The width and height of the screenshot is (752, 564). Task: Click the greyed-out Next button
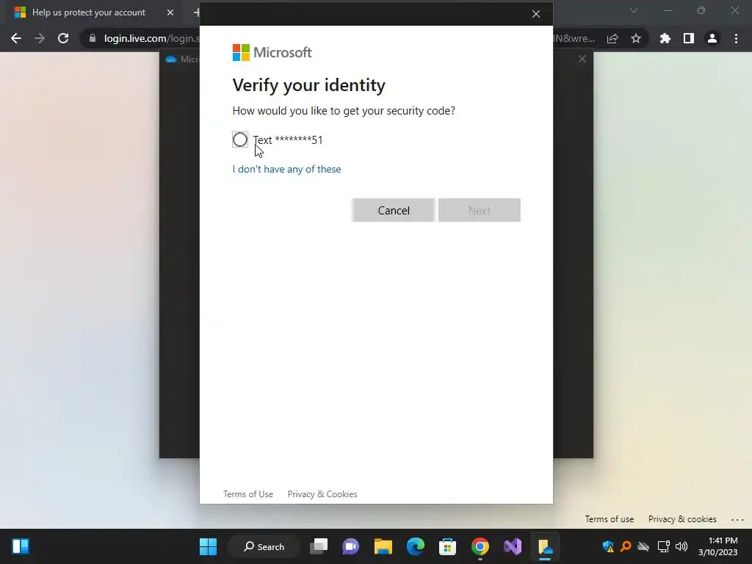(479, 211)
